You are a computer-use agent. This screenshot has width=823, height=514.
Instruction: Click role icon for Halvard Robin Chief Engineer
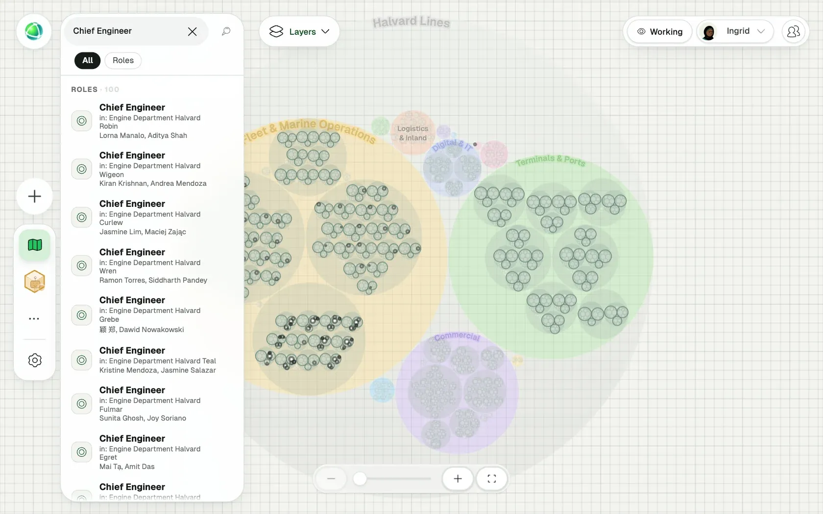pos(82,121)
